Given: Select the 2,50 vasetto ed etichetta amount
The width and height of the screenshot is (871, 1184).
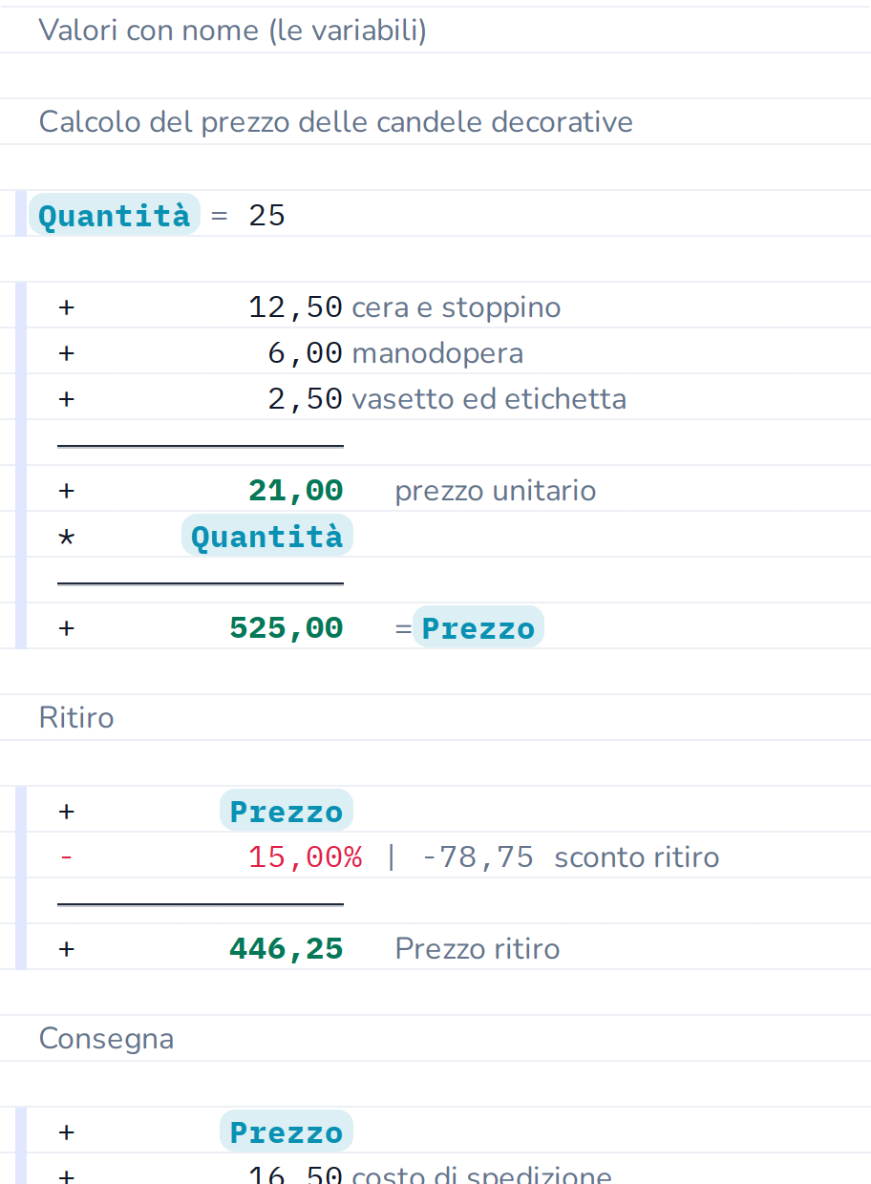Looking at the screenshot, I should pyautogui.click(x=305, y=399).
